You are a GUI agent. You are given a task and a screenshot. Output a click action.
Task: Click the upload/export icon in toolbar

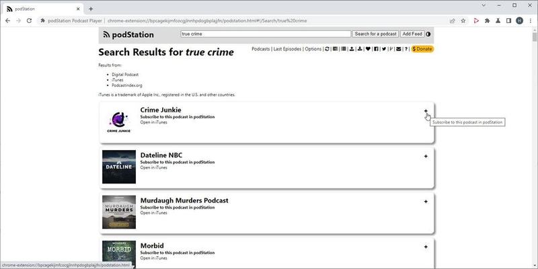click(352, 49)
